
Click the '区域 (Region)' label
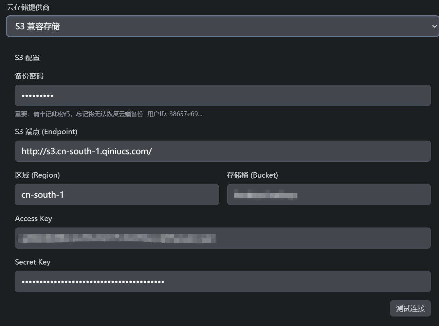[x=37, y=175]
